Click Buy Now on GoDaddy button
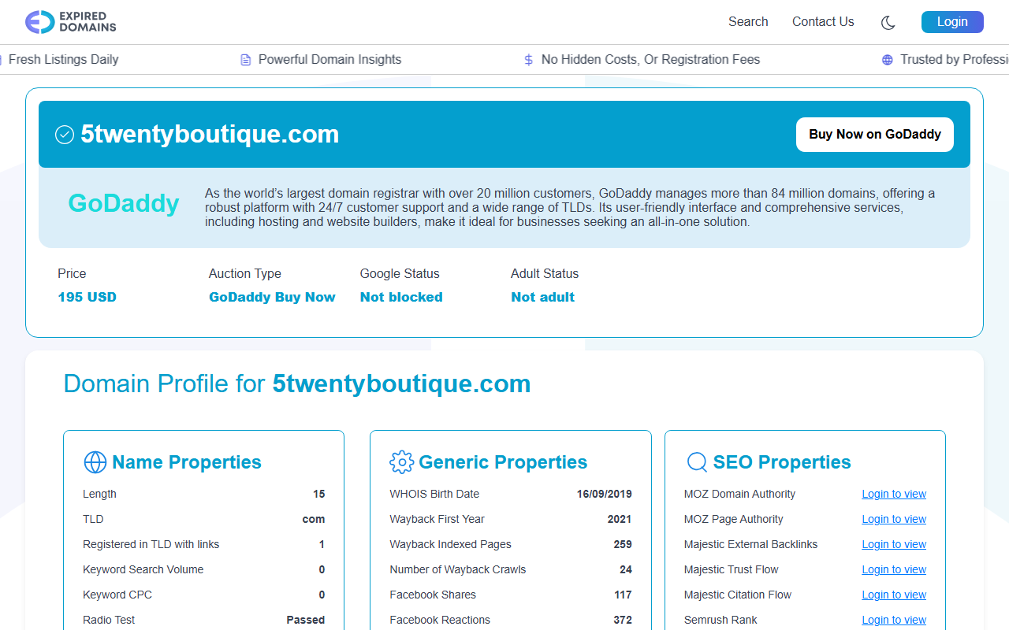Screen dimensions: 1009x630 (x=875, y=135)
